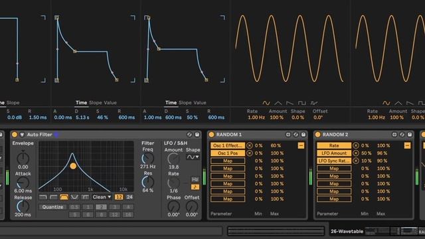This screenshot has width=425, height=239.
Task: Click the Filter Freq knob at 271 Hz
Action: (147, 158)
